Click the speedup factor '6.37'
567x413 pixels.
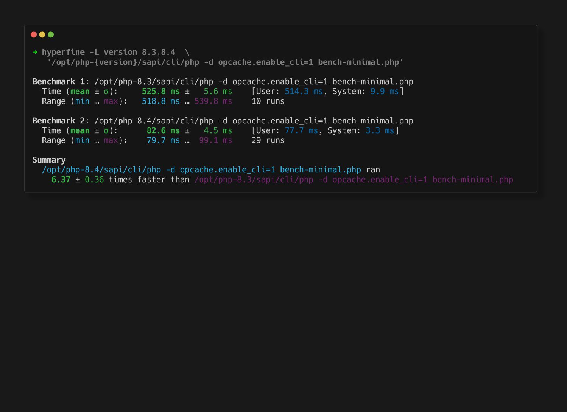coord(61,180)
